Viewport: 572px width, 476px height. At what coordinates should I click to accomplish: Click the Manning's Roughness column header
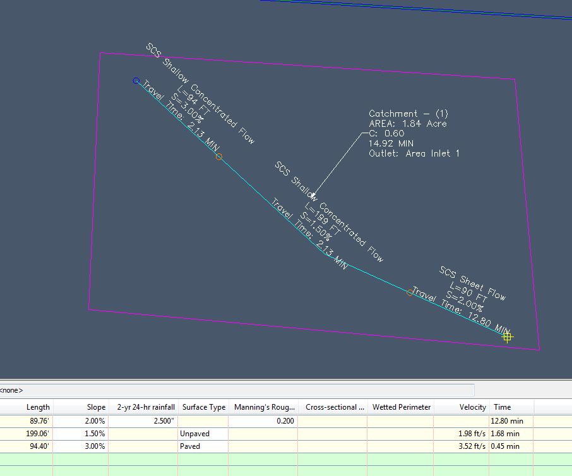[263, 407]
